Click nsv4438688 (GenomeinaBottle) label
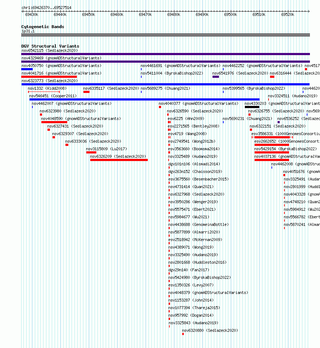320x348 pixels. click(x=198, y=224)
